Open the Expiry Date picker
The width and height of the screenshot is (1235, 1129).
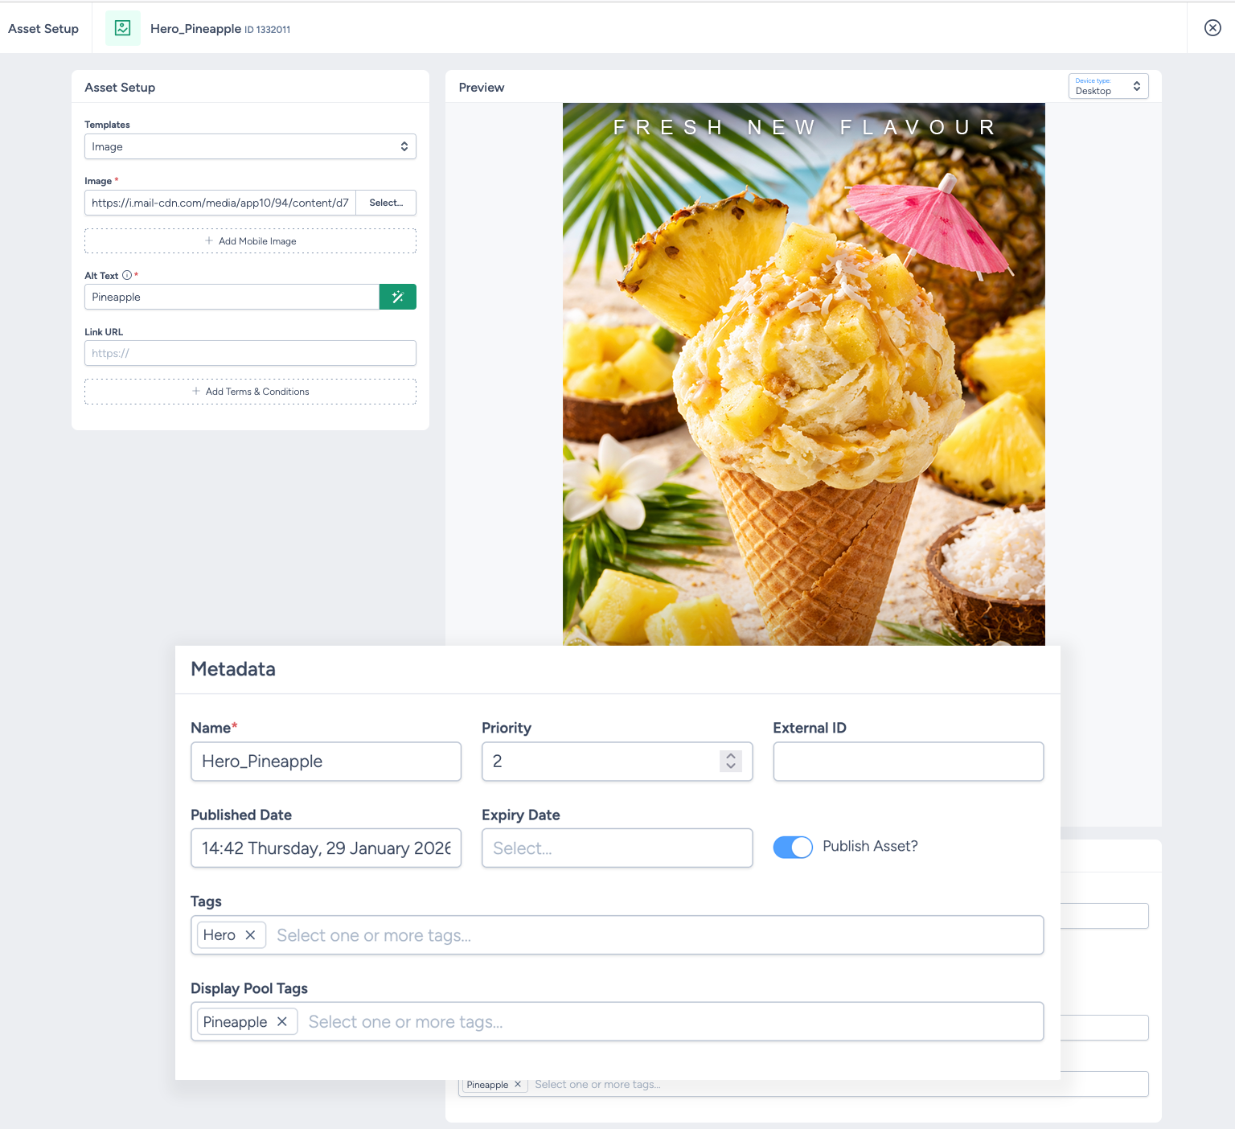tap(616, 848)
